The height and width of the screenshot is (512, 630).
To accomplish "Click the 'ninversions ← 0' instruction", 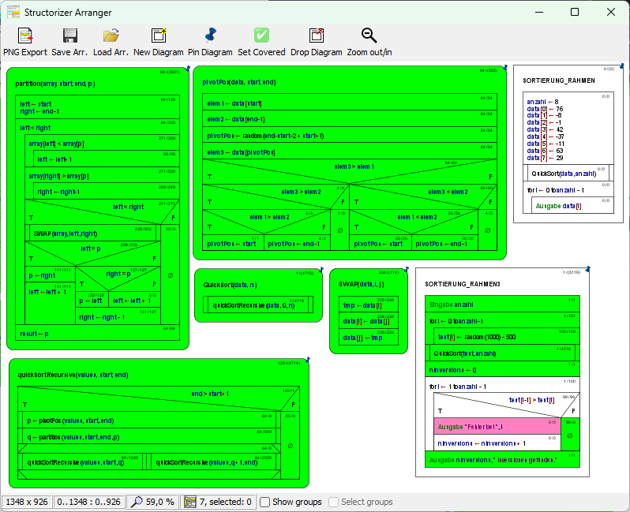I will pos(502,369).
